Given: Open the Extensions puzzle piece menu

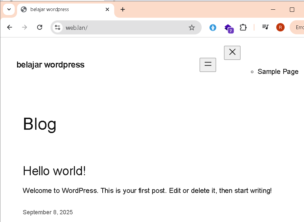Looking at the screenshot, I should tap(243, 27).
